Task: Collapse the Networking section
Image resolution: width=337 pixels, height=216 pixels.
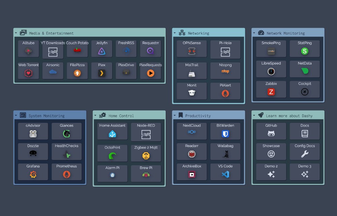Action: [175, 33]
